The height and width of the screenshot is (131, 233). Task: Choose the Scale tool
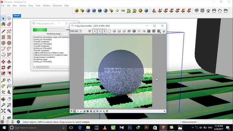(x=3, y=73)
